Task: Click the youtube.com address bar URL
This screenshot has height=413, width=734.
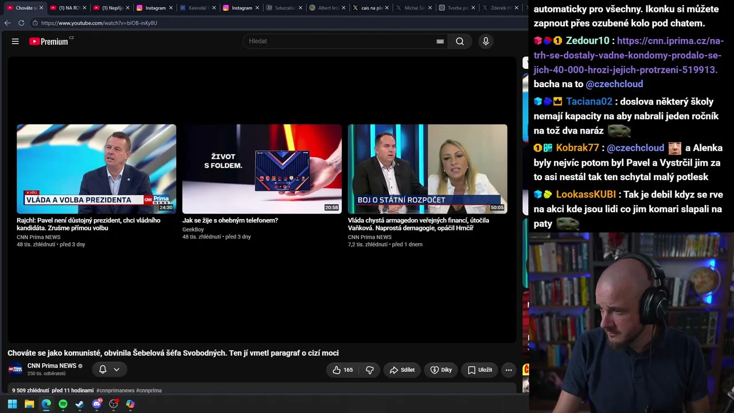Action: (x=99, y=23)
